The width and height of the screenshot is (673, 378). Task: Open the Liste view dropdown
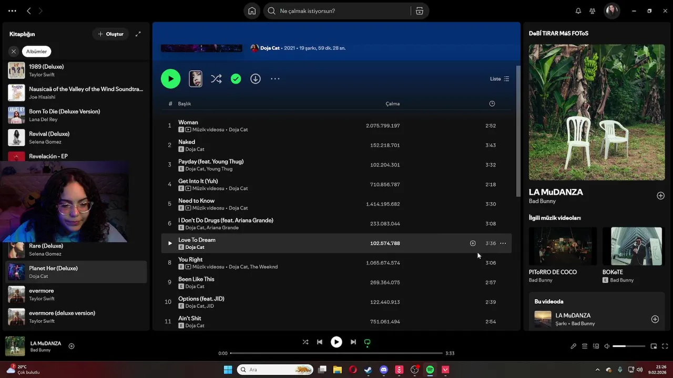click(x=499, y=79)
